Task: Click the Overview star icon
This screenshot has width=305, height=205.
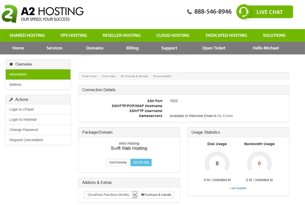Action: point(11,64)
